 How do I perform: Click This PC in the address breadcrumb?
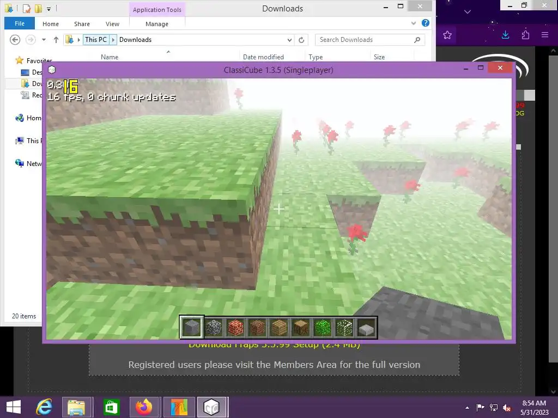click(96, 39)
